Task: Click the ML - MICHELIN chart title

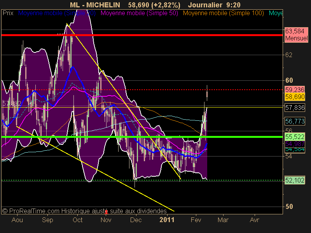Action: 95,5
